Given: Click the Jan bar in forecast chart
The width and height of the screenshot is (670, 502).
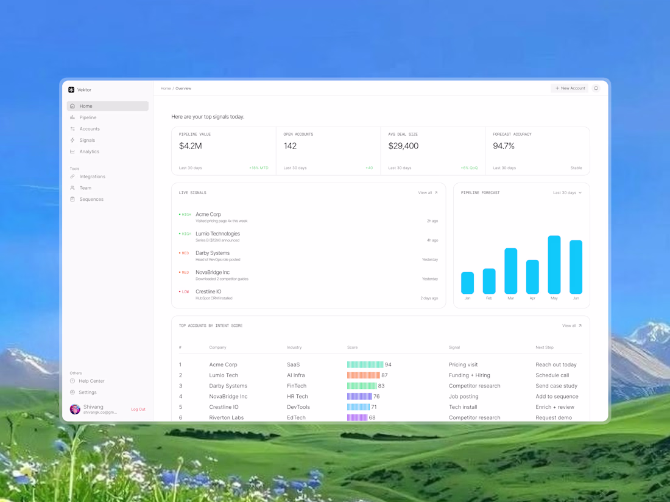Looking at the screenshot, I should point(467,283).
